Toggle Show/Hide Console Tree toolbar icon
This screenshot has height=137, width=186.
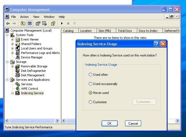click(30, 23)
